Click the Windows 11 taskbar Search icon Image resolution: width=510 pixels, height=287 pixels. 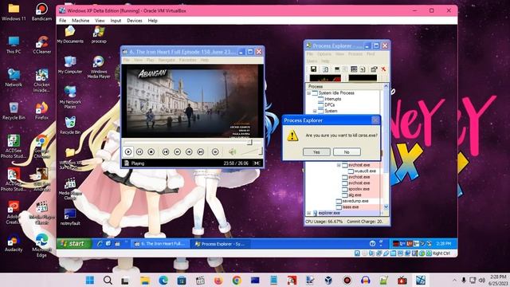coord(108,280)
